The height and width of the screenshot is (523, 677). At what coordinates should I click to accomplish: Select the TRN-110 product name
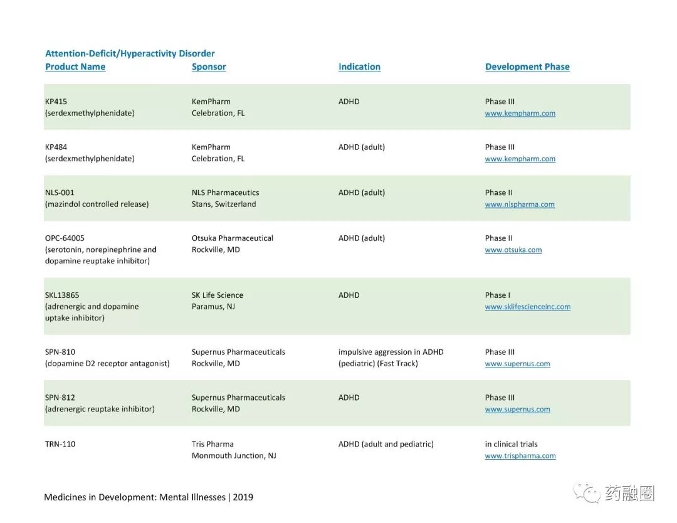tap(60, 444)
